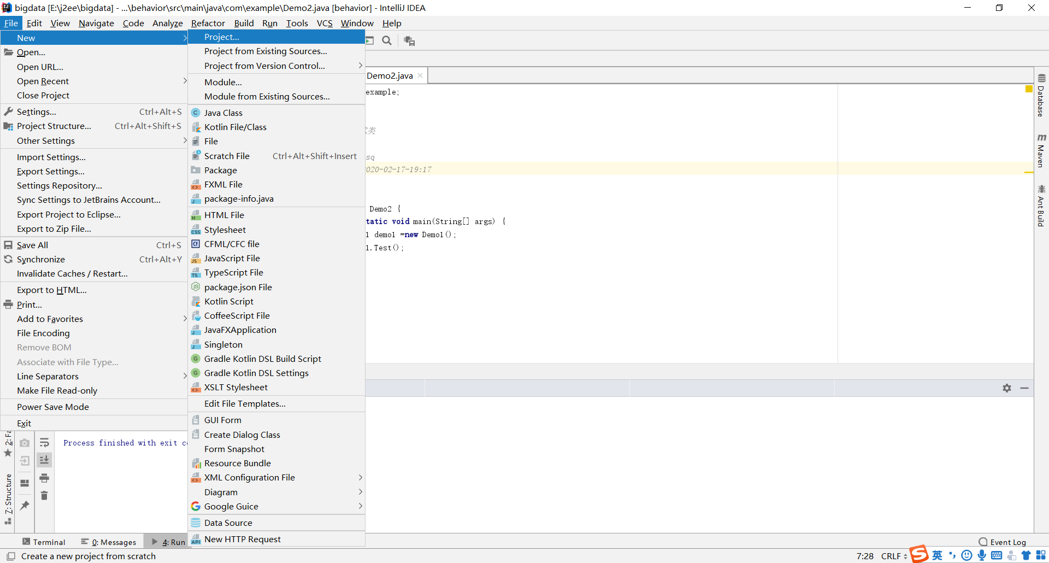This screenshot has height=563, width=1049.
Task: Create a new Scratch File
Action: 276,156
